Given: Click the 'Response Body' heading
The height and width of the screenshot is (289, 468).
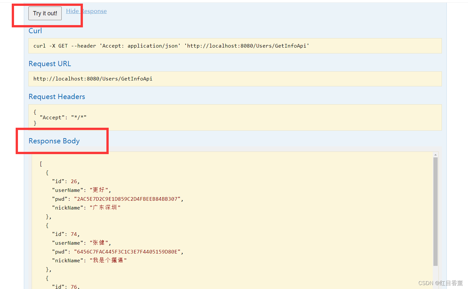Looking at the screenshot, I should point(54,141).
